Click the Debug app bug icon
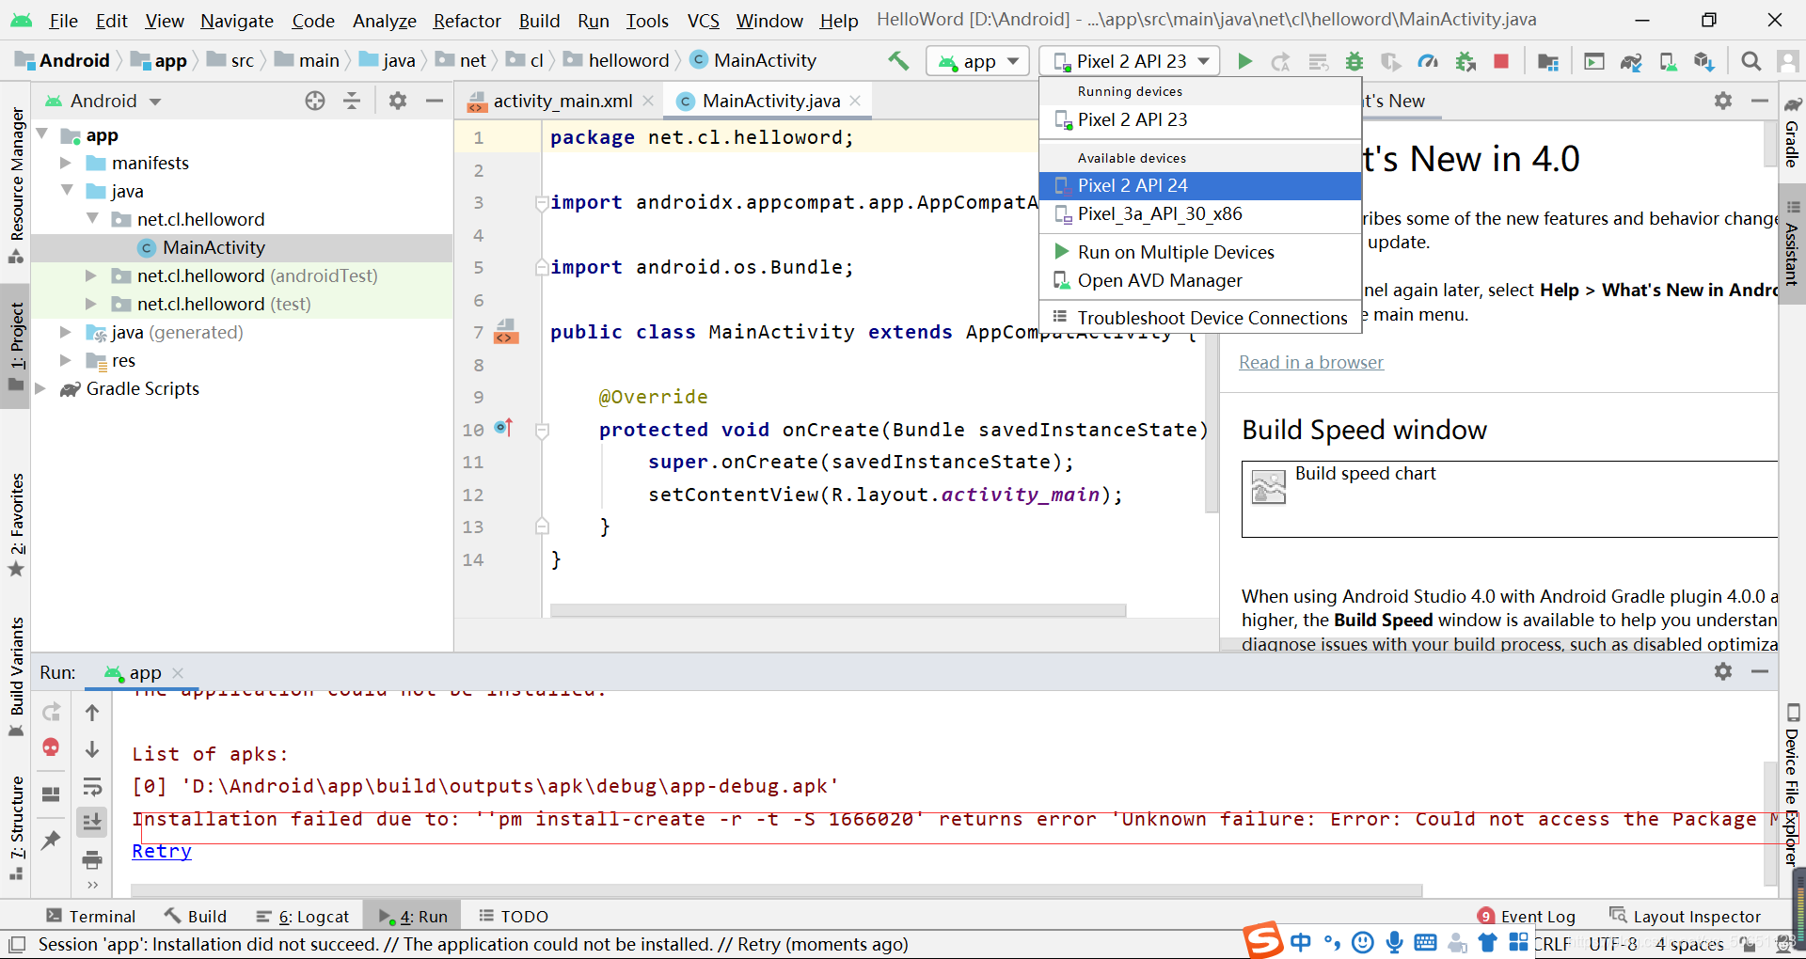This screenshot has width=1806, height=959. point(1354,61)
